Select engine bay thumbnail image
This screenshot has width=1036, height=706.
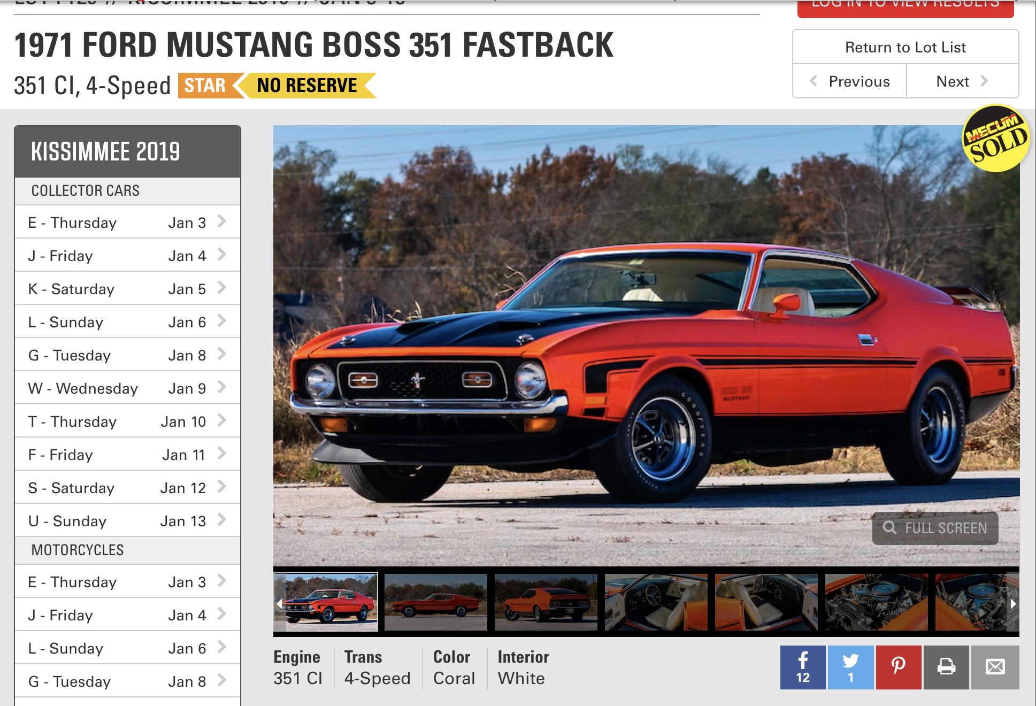click(876, 603)
